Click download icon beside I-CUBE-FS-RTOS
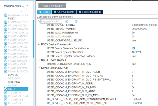The image size is (158, 106). (x=6, y=43)
